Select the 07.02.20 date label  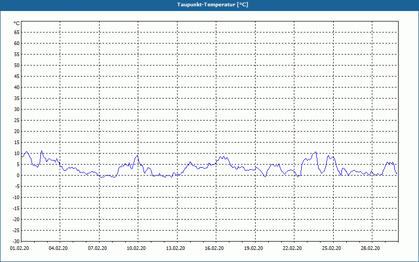(97, 248)
